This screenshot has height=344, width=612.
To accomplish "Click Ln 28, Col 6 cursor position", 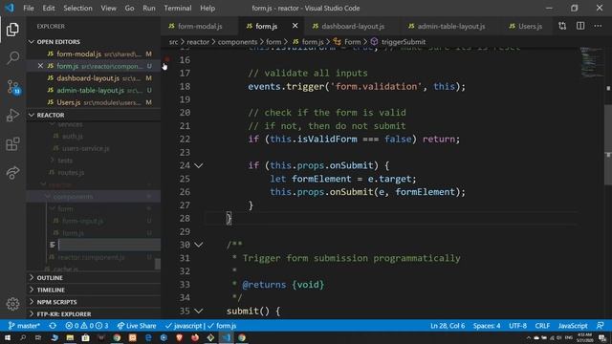I will coord(448,326).
